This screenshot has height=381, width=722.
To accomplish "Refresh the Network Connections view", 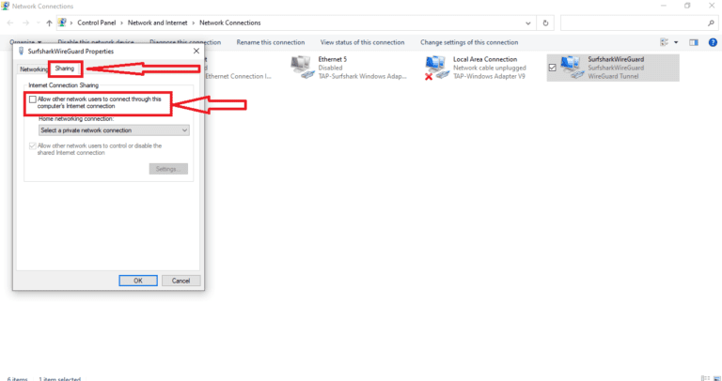I will tap(545, 23).
